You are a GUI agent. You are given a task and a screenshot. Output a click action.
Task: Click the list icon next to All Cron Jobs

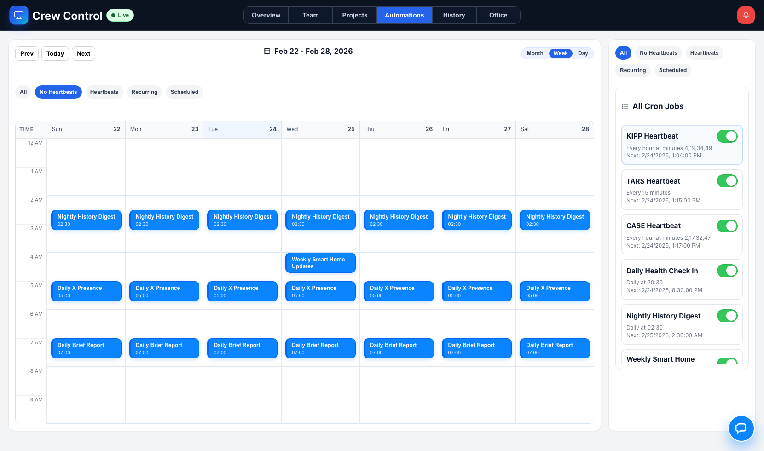[625, 106]
